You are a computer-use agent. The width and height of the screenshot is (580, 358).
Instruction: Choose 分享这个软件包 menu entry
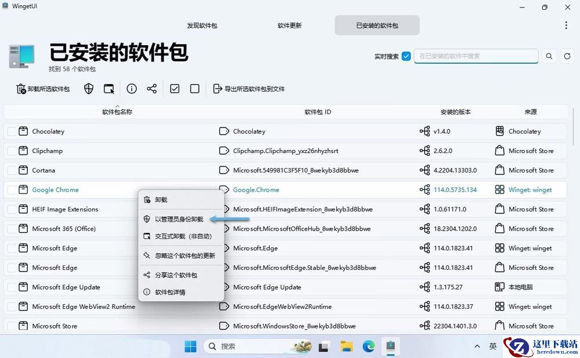coord(181,275)
